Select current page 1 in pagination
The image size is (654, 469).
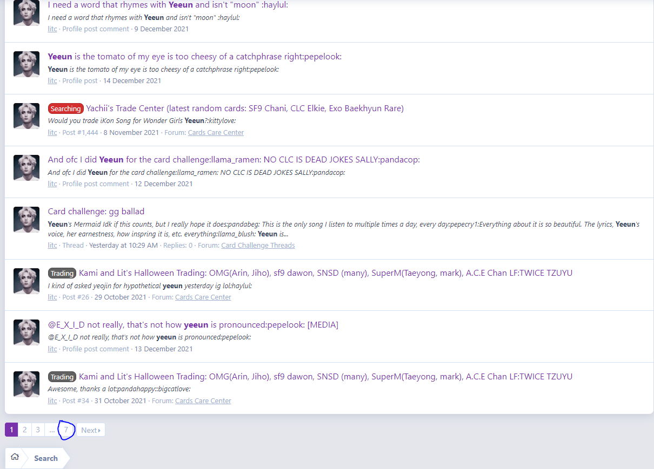[11, 430]
